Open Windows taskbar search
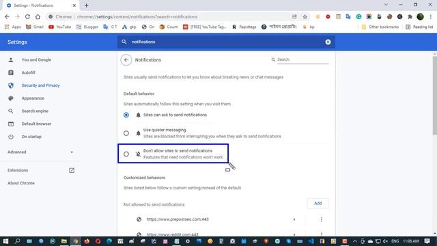 click(17, 241)
